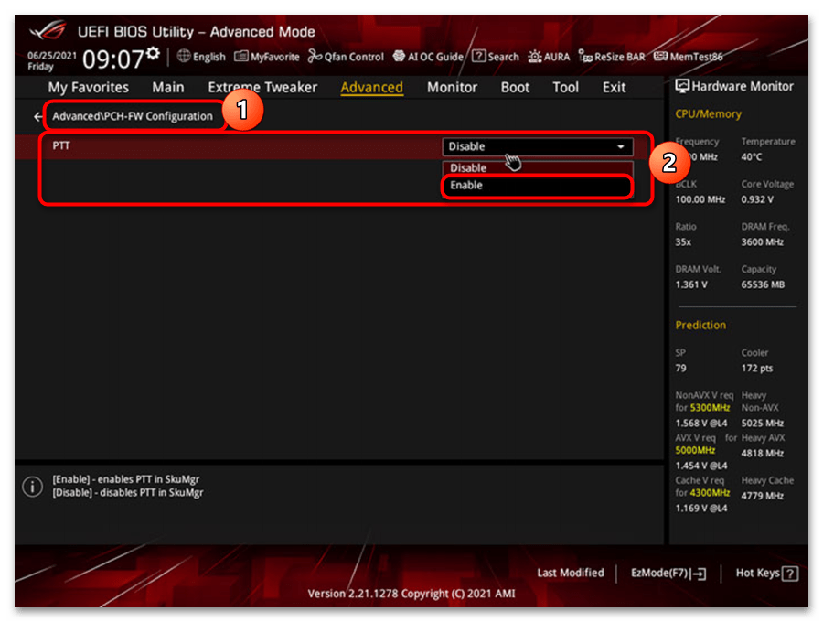Viewport: 823px width, 622px height.
Task: Launch the MemTest86 icon
Action: [x=660, y=56]
